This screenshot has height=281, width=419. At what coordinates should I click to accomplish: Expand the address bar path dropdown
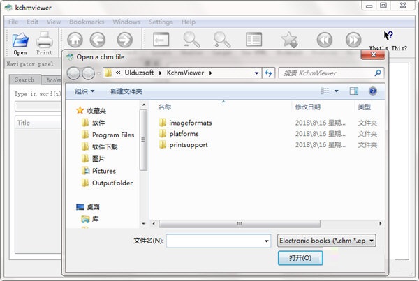256,73
